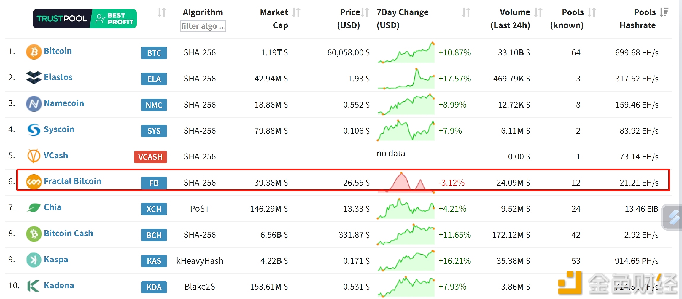
Task: Click the Namecoin logo icon
Action: [34, 104]
